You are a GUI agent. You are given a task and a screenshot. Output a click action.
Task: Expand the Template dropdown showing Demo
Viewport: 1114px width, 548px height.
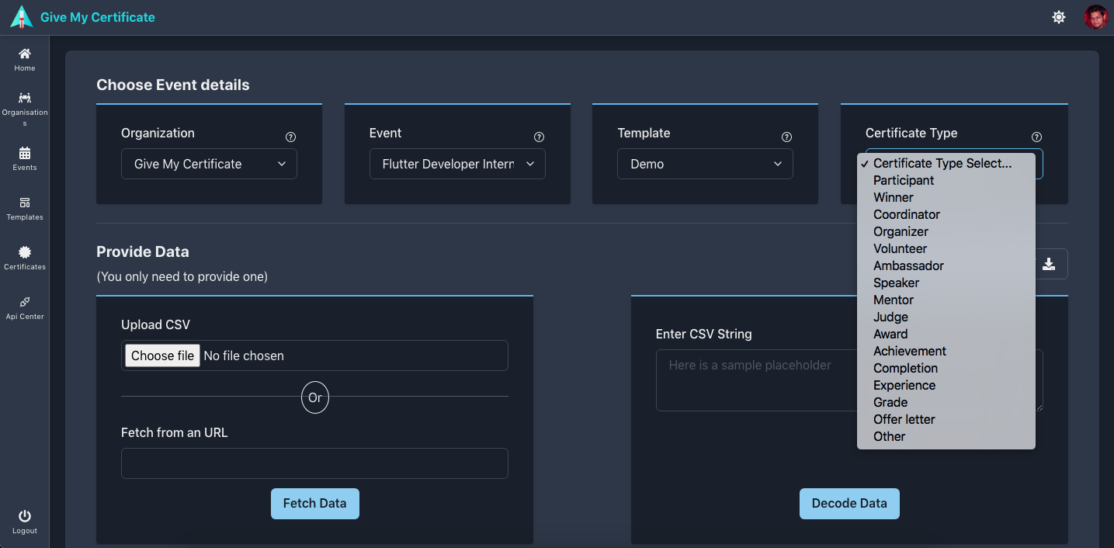click(705, 164)
